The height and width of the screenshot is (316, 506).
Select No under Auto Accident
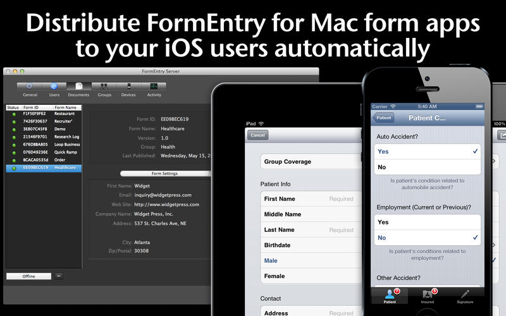[428, 167]
